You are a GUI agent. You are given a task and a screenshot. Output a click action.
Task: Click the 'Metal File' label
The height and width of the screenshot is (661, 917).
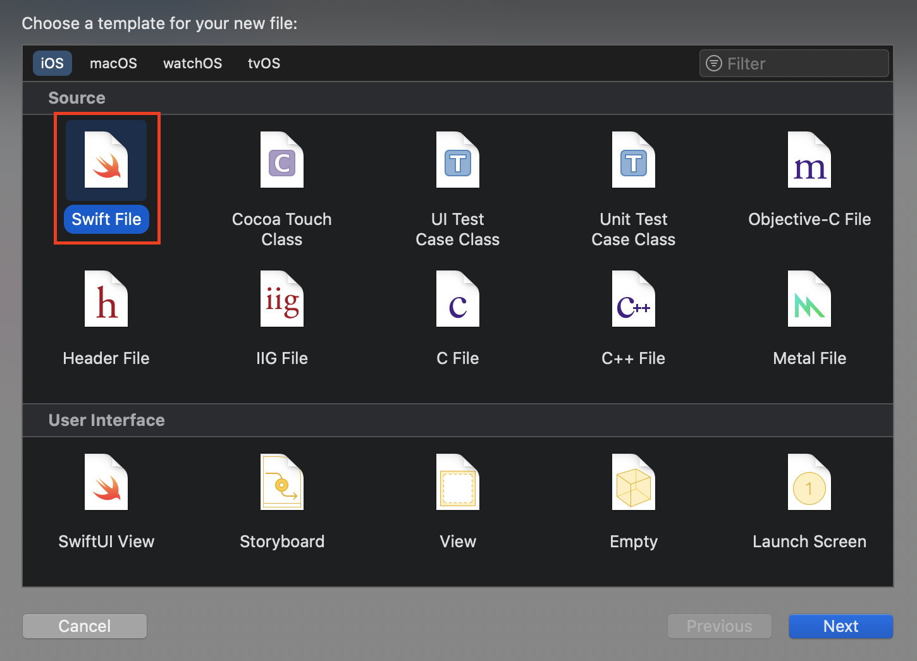(809, 358)
